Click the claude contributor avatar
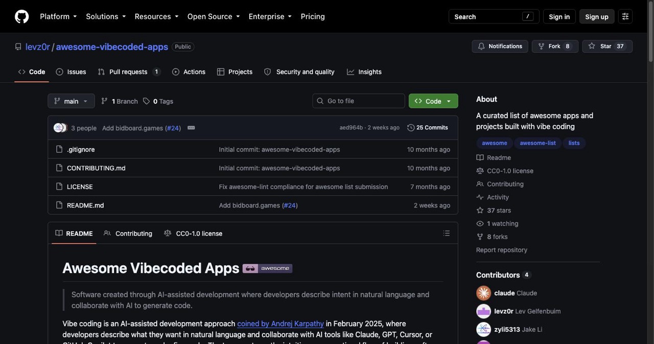654x344 pixels. click(483, 293)
